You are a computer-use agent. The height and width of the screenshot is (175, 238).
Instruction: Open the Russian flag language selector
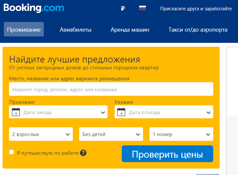142,8
